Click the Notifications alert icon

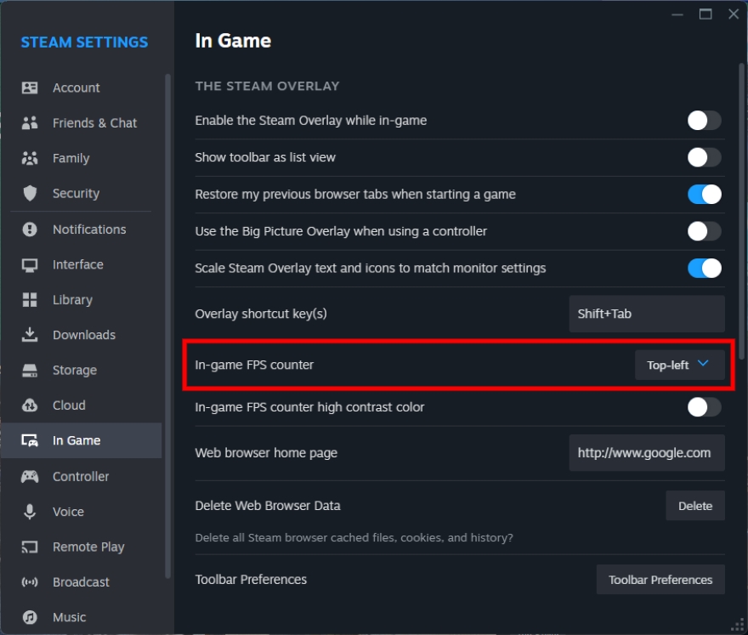[30, 230]
